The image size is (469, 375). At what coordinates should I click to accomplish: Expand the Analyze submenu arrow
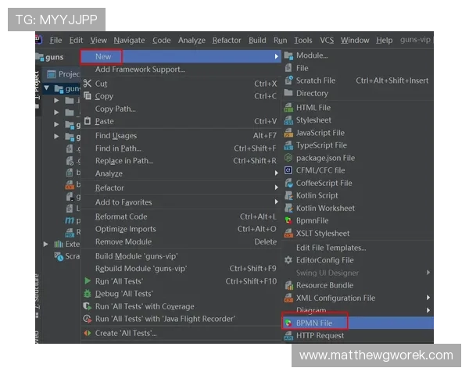click(276, 173)
